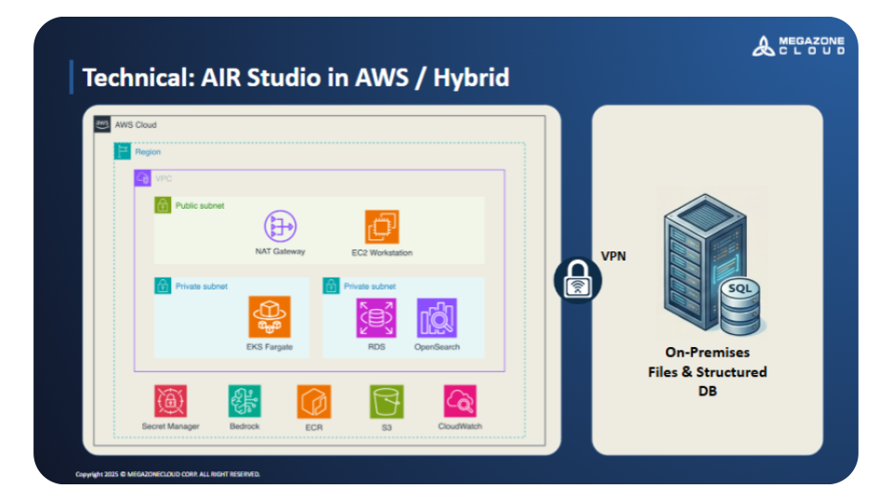Click the AWS Cloud logo badge
Viewport: 892px width, 501px height.
point(102,124)
